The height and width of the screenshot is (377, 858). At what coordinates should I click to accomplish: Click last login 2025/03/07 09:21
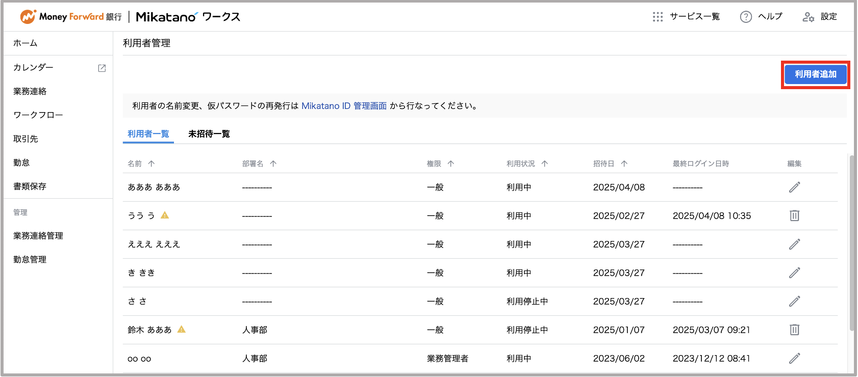[x=712, y=330]
